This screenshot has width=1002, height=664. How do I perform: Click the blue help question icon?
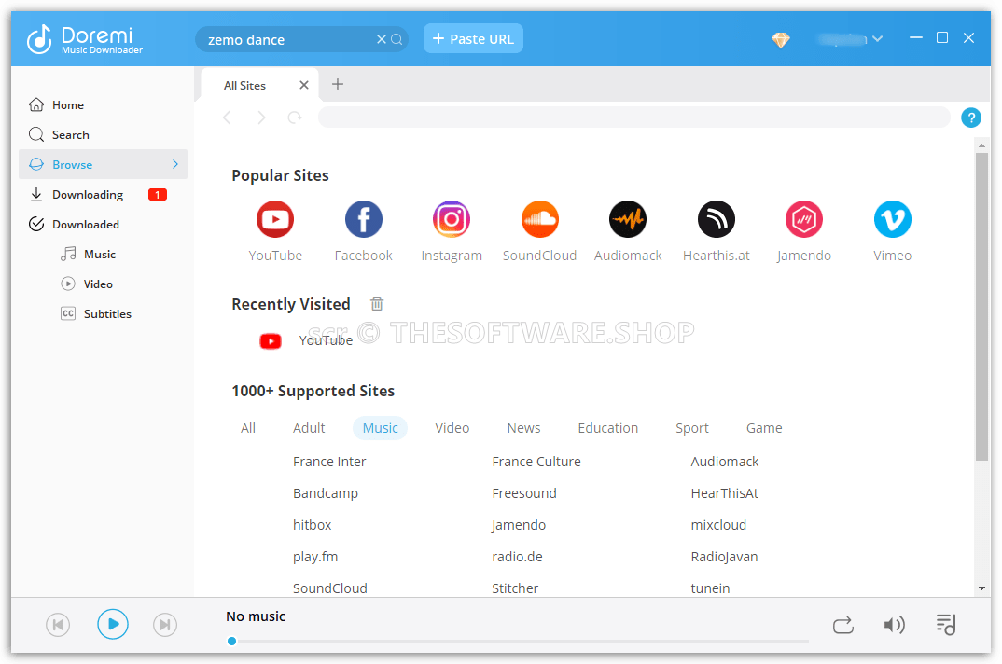[x=970, y=118]
